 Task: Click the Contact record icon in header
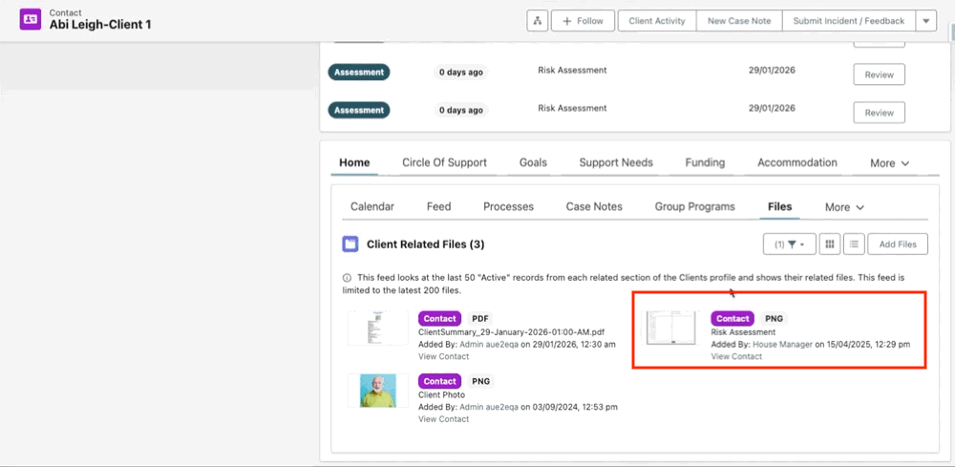point(31,20)
